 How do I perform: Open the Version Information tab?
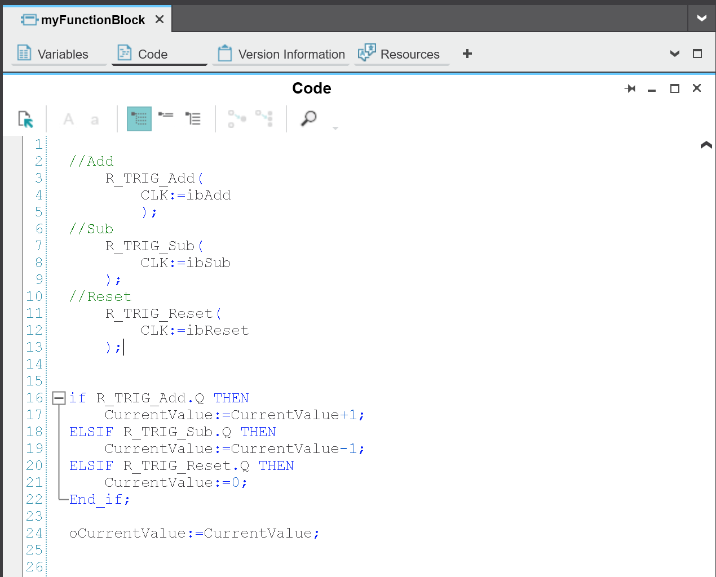pos(281,54)
